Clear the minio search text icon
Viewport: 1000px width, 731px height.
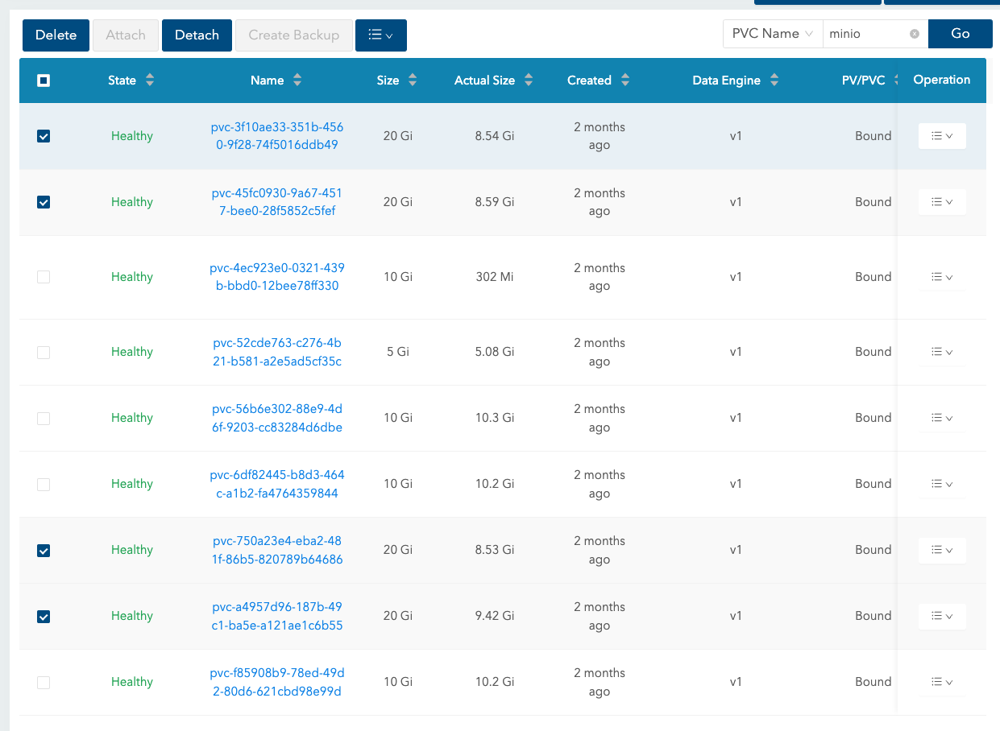(915, 34)
